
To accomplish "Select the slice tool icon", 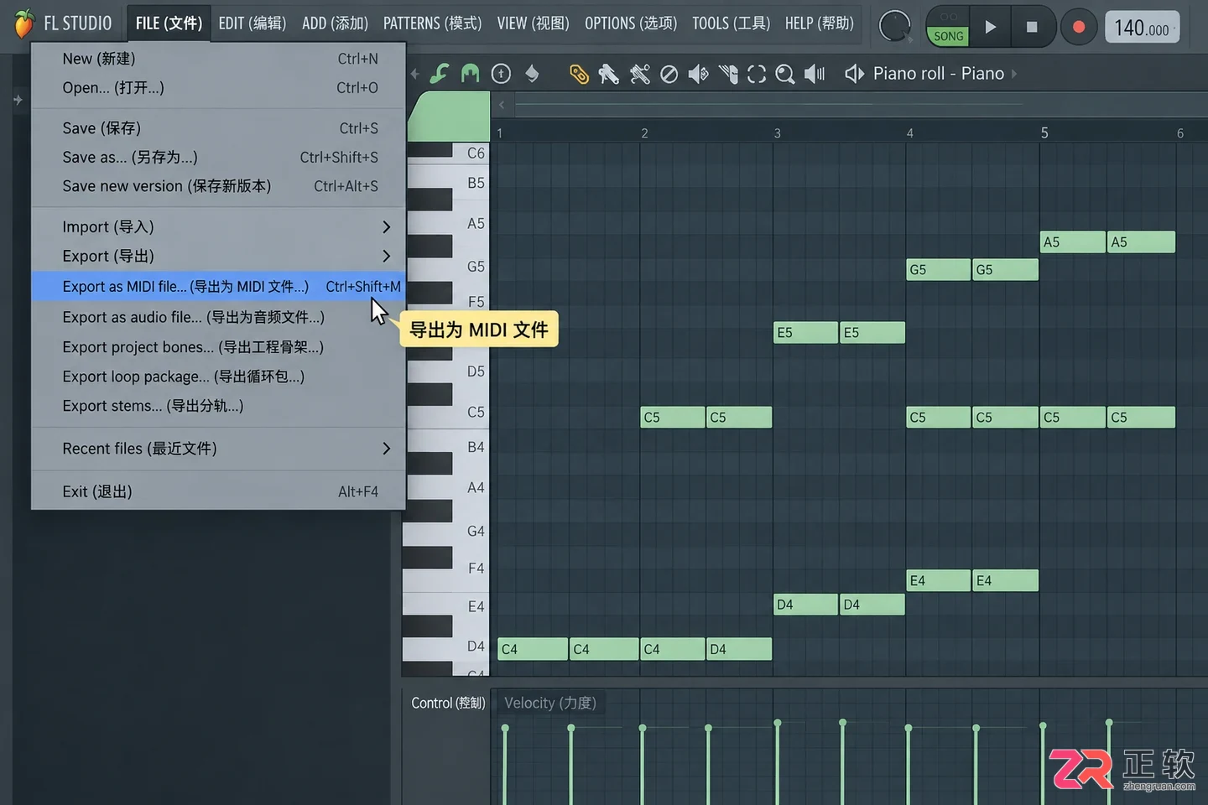I will click(728, 74).
